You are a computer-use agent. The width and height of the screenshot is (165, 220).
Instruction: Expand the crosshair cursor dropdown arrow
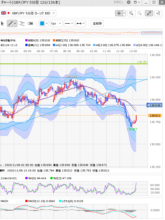[124, 13]
